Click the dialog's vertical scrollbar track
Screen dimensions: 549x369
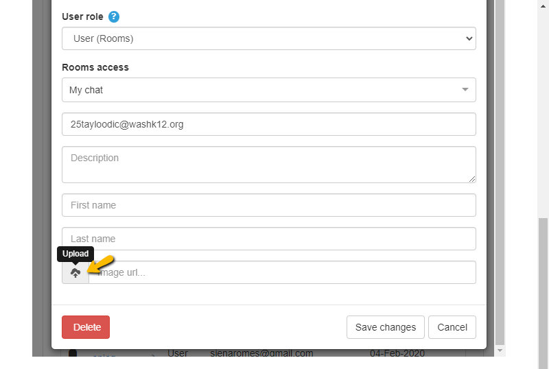coord(500,171)
